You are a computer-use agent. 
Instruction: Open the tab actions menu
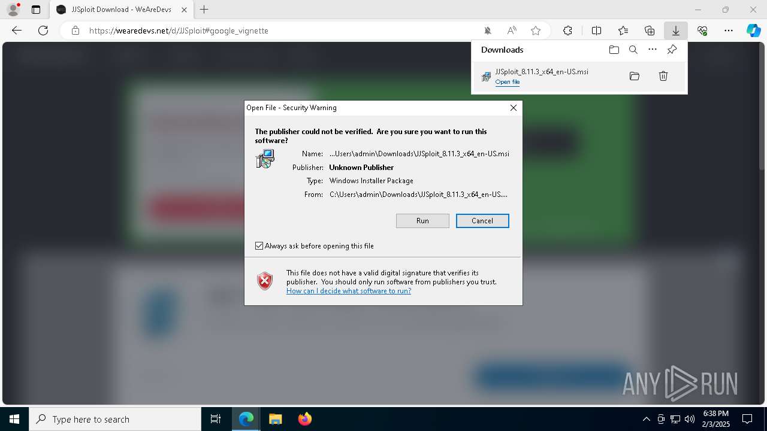pyautogui.click(x=36, y=10)
